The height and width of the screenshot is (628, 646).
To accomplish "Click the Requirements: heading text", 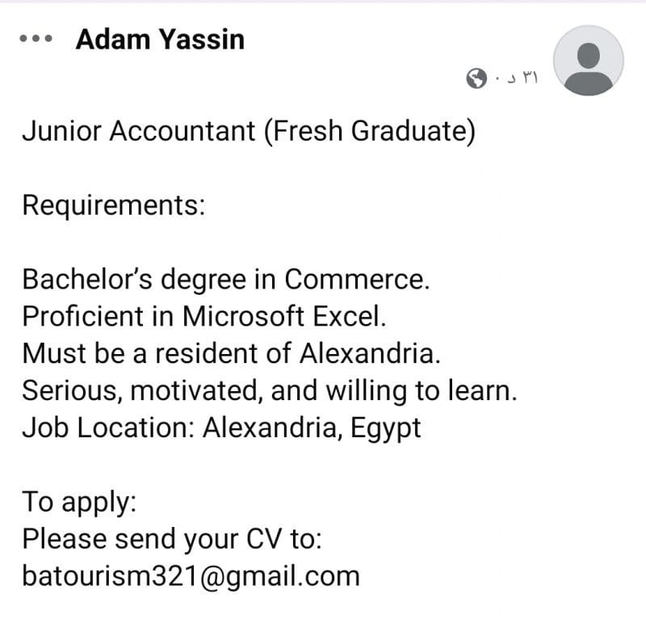I will (113, 206).
